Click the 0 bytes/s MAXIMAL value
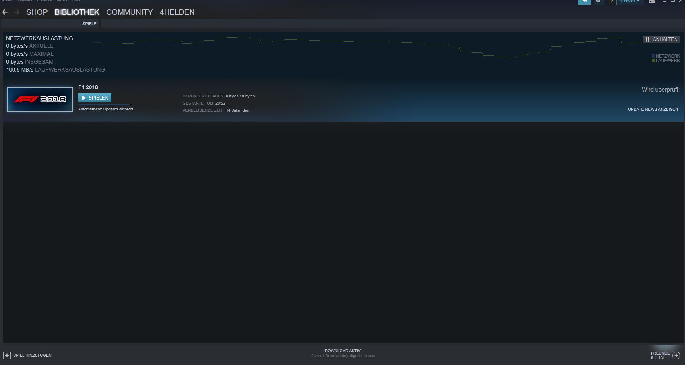 pyautogui.click(x=30, y=54)
